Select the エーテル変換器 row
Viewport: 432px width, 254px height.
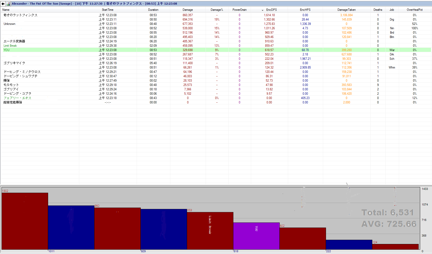coord(14,41)
